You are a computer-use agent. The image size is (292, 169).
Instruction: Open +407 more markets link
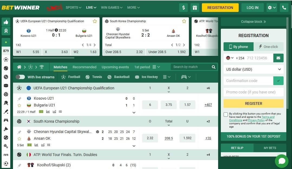(208, 105)
